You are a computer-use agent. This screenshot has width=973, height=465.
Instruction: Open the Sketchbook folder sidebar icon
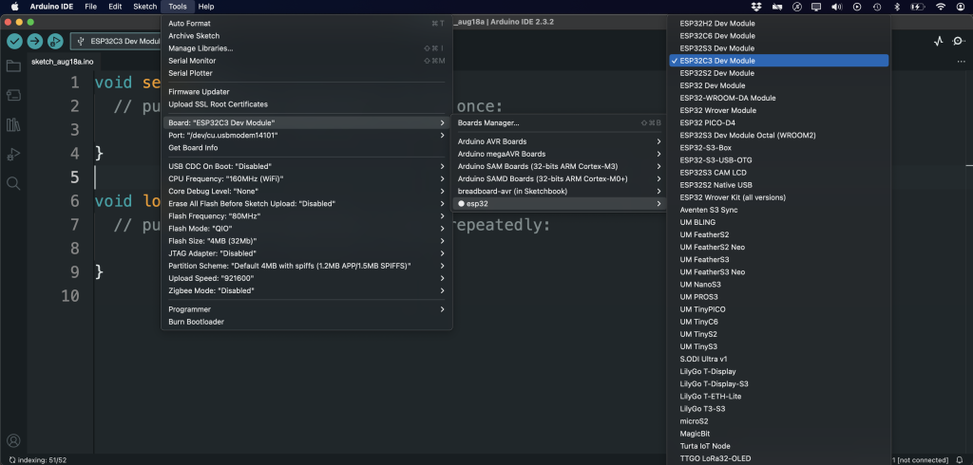(x=13, y=65)
